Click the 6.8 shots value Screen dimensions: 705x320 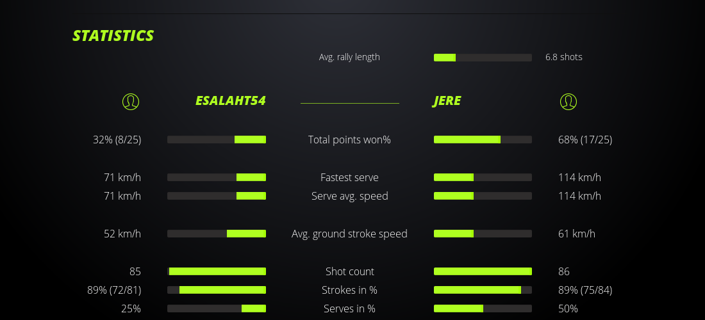[564, 57]
